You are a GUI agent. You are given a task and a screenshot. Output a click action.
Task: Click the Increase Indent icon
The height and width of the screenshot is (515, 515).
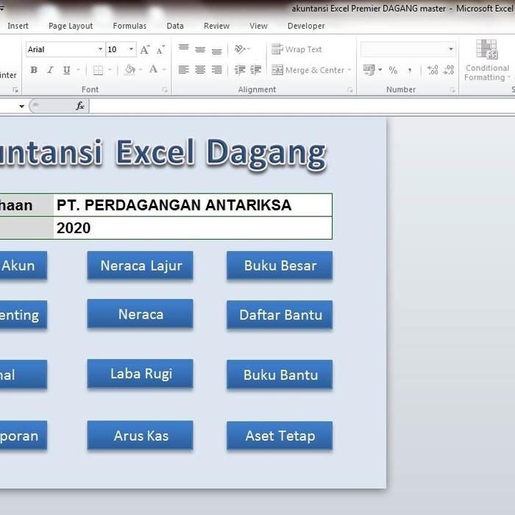[x=256, y=70]
